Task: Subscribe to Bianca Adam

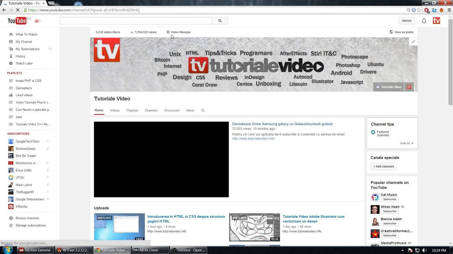Action: coord(390,223)
